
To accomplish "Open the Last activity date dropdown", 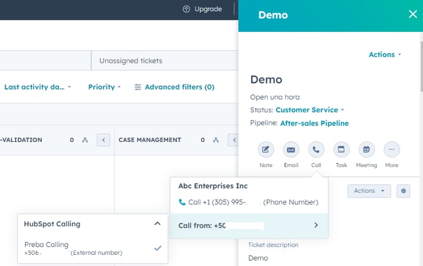I will click(x=38, y=87).
